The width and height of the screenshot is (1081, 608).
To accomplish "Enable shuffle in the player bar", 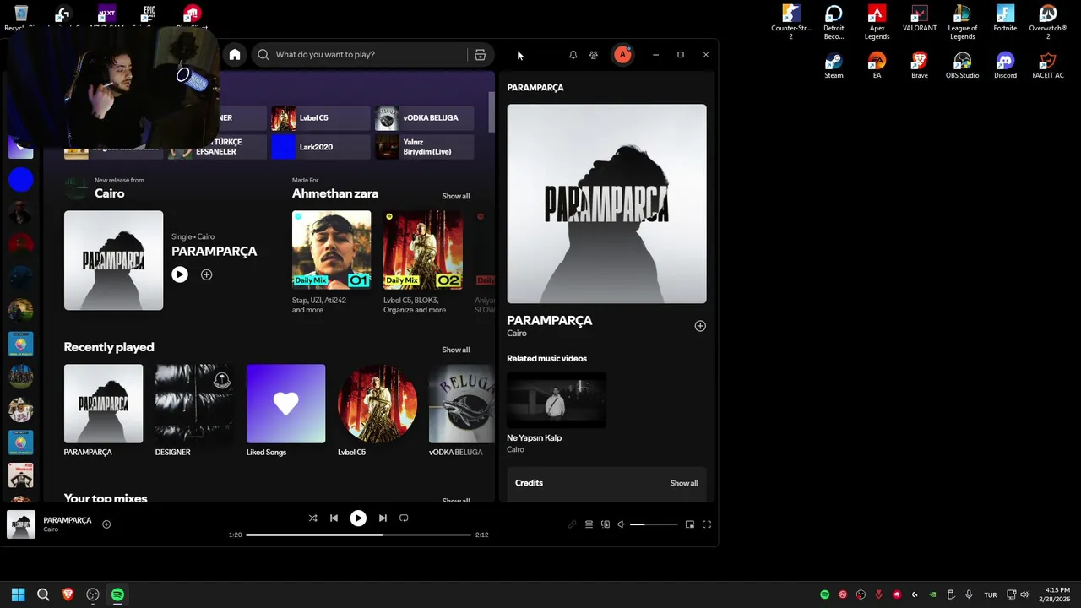I will tap(312, 518).
